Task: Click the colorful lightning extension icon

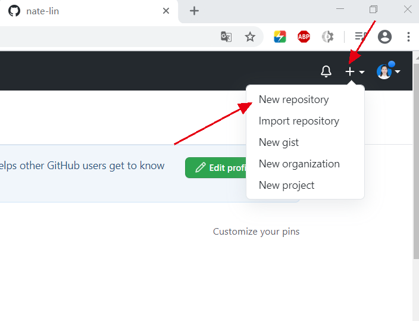Action: pos(280,37)
